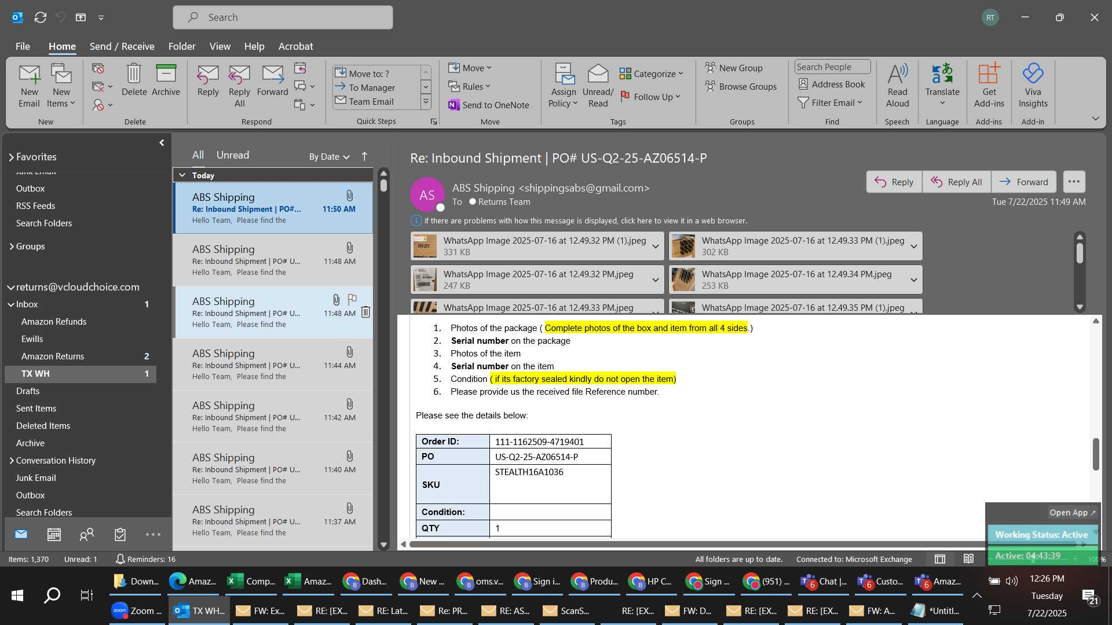This screenshot has height=625, width=1112.
Task: Collapse the folder pane
Action: 162,142
